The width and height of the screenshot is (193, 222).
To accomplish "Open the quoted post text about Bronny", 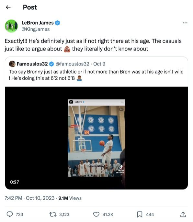I will pos(96,75).
